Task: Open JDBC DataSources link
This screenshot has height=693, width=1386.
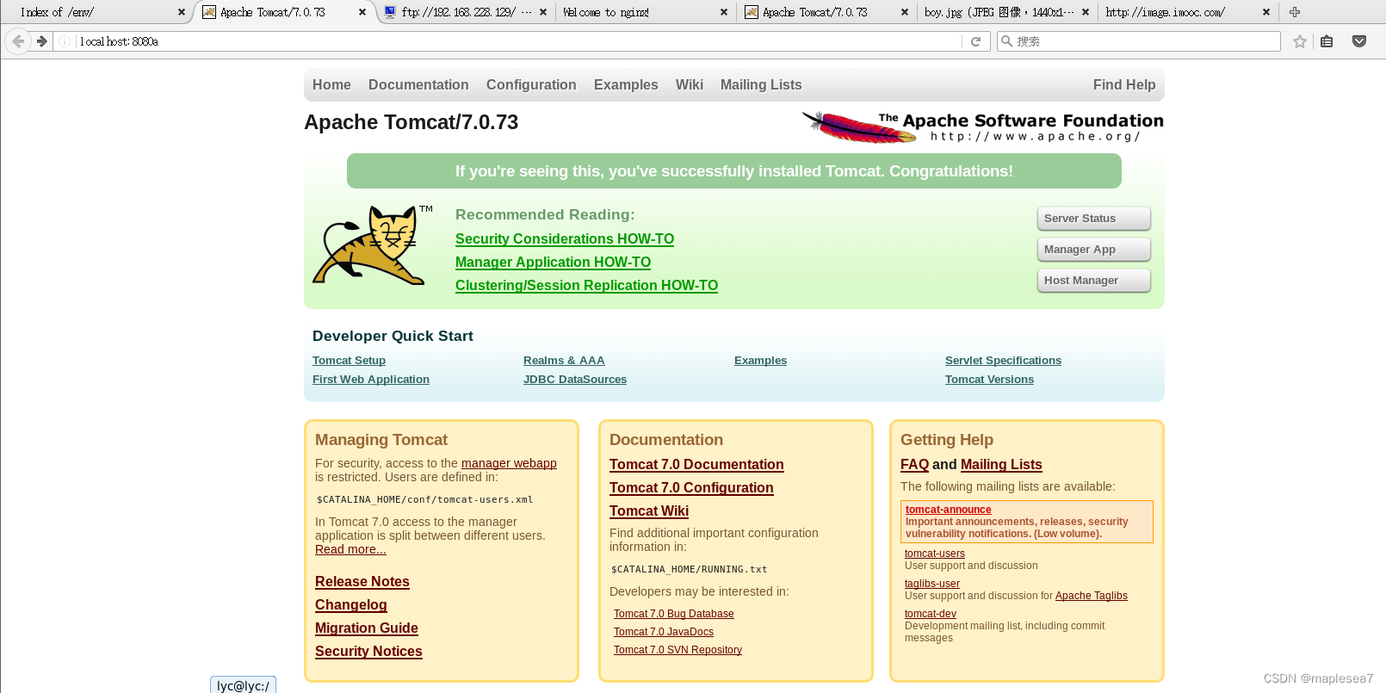Action: (575, 379)
